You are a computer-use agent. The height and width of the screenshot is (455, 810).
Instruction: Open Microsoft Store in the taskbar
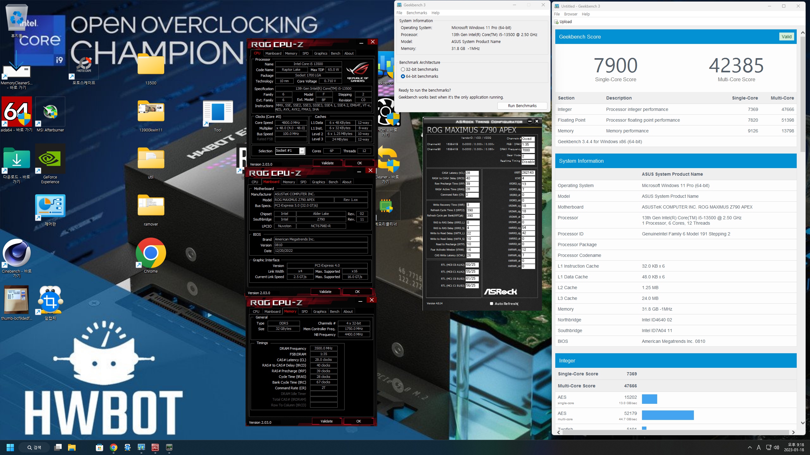[x=100, y=447]
